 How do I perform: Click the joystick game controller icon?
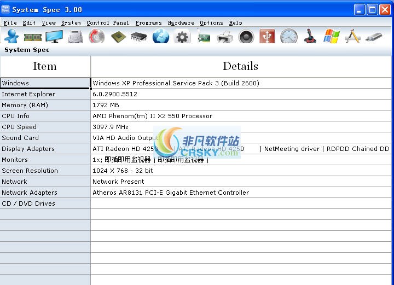coord(310,37)
